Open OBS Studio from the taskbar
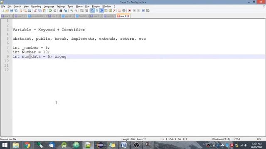 136,145
